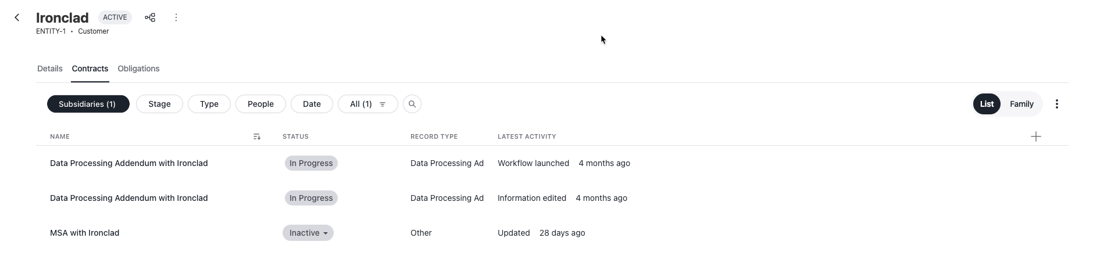
Task: Click the filter icon in All (1)
Action: click(x=383, y=104)
